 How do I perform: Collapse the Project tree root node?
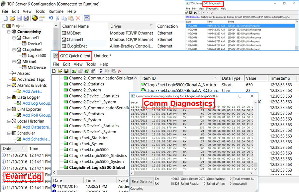(4, 26)
